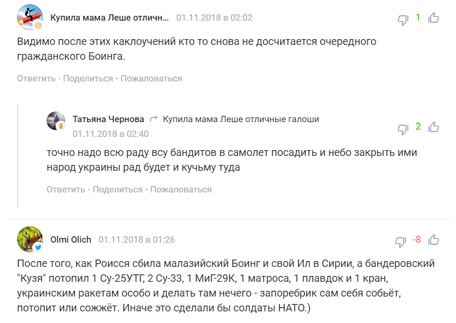Report Татьяна Чернова's reply via Пожаловаться
This screenshot has height=323, width=456.
click(x=181, y=189)
